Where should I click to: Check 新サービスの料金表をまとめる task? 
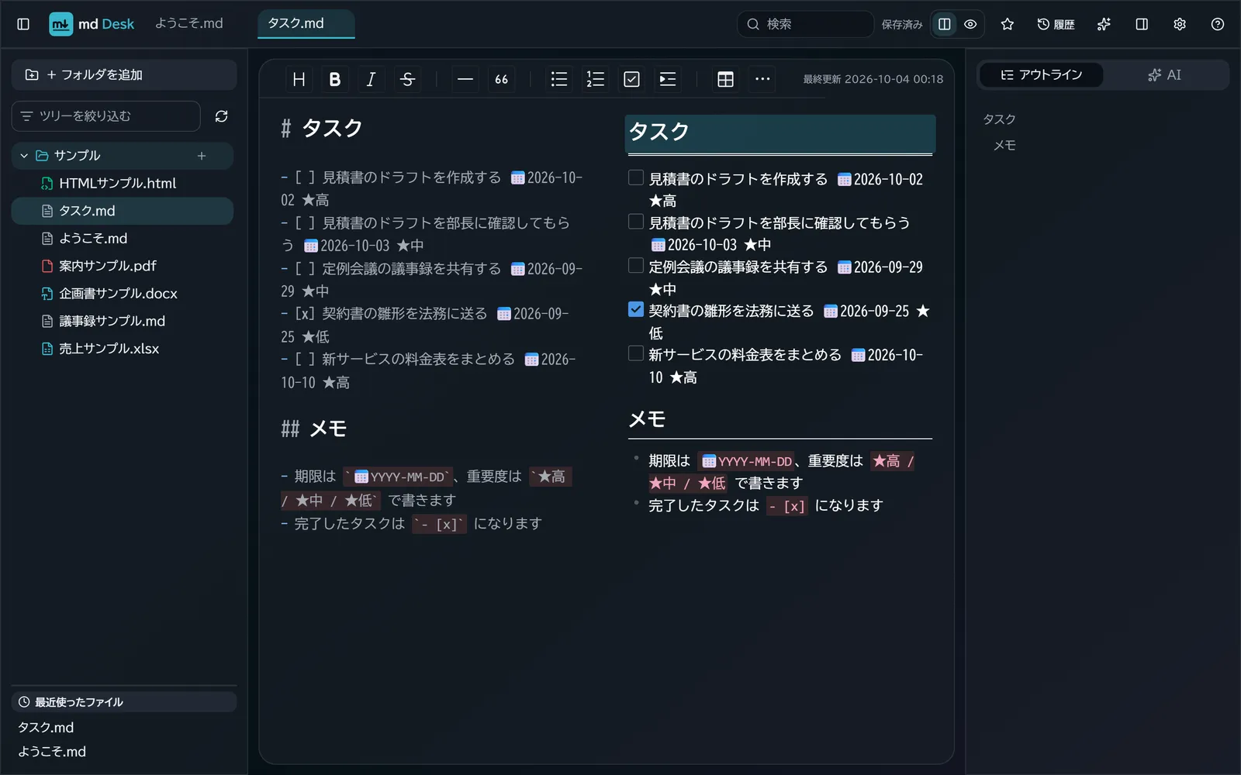click(x=636, y=353)
